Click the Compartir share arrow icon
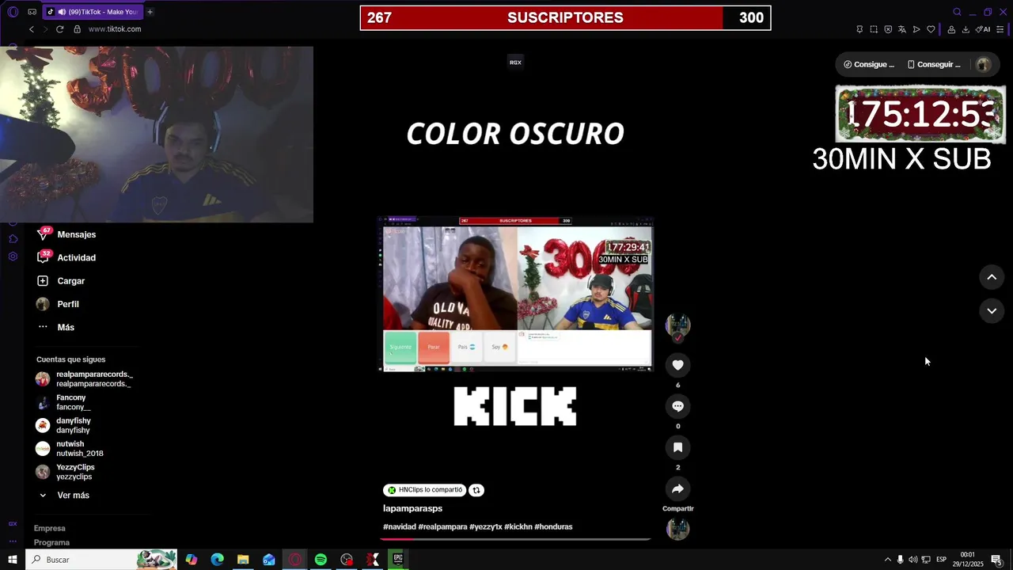Screen dimensions: 1013x570 [677, 488]
